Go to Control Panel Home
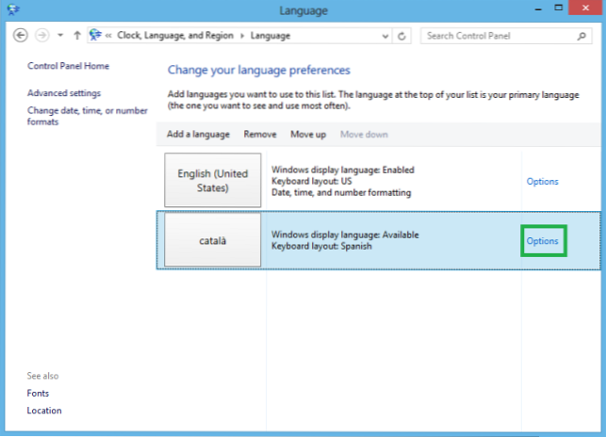 [68, 66]
